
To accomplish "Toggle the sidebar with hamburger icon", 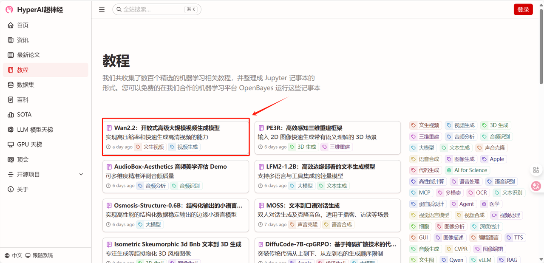I will point(102,9).
